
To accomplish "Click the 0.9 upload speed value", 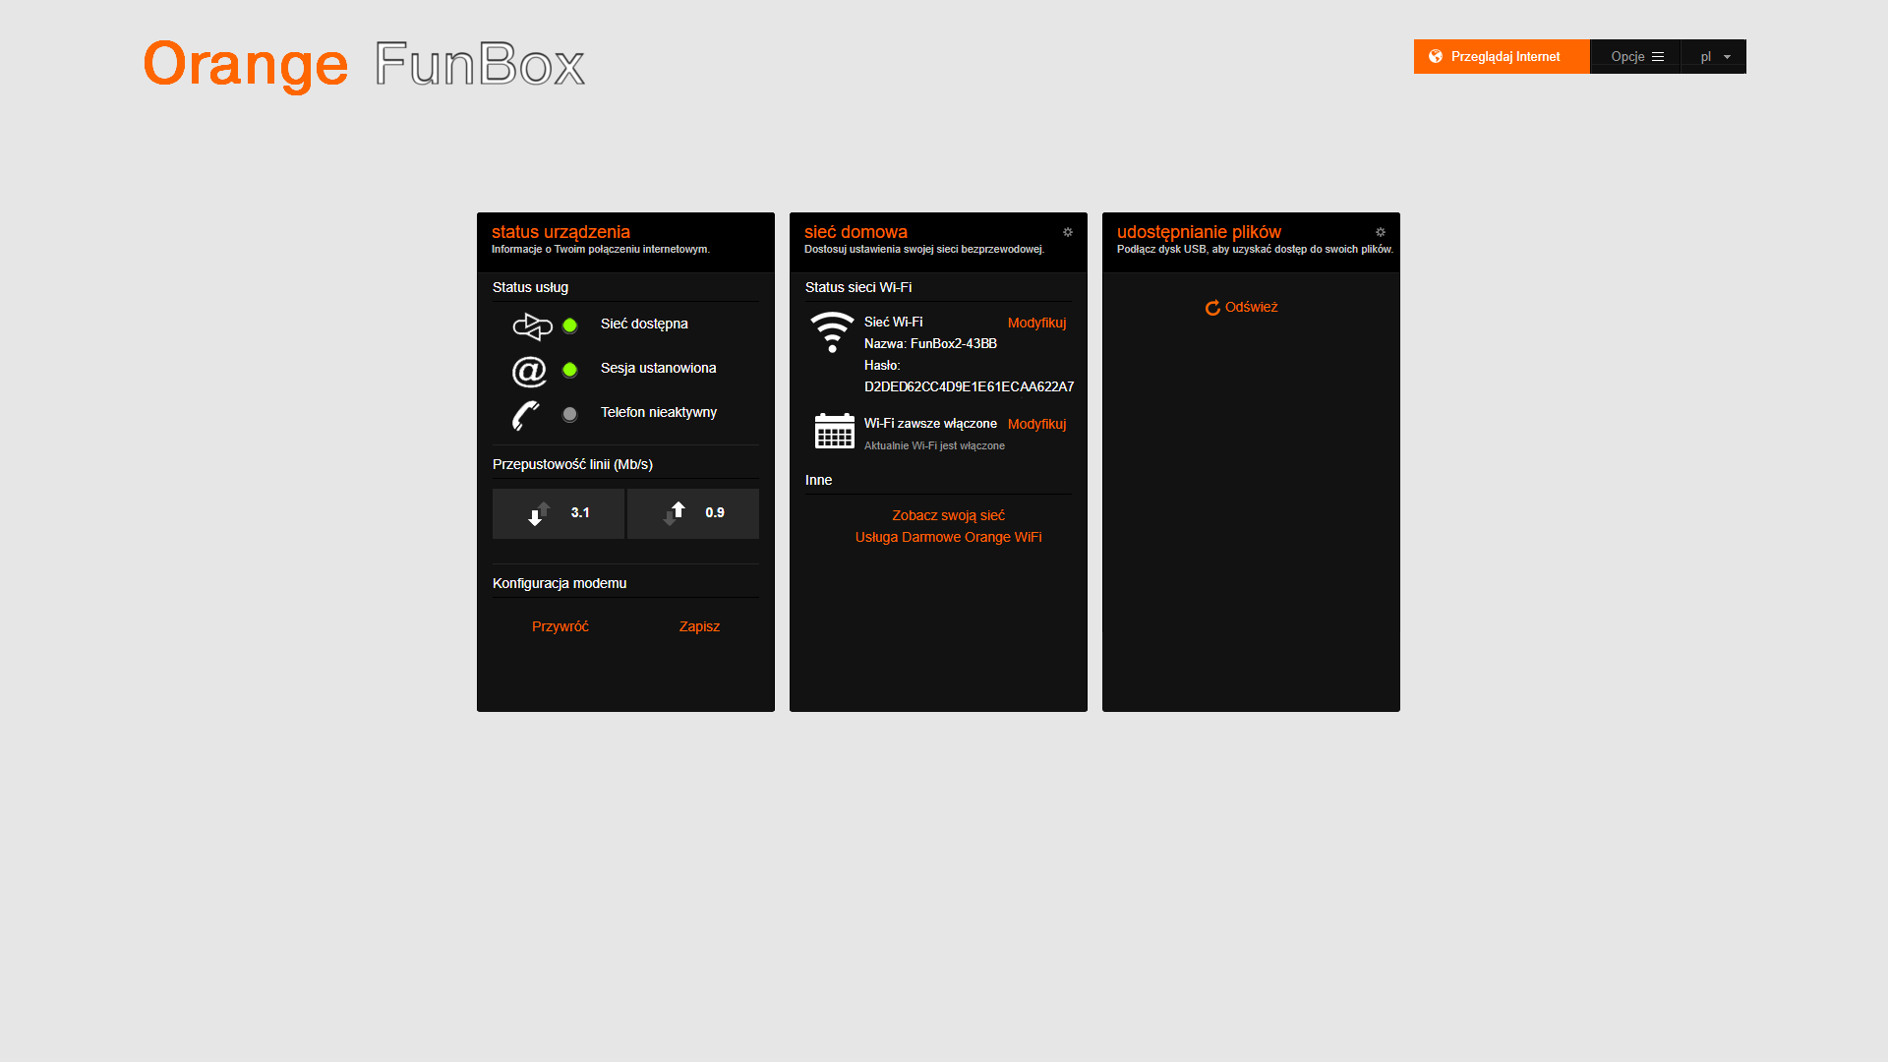I will (715, 513).
